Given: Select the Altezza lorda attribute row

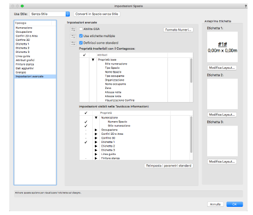Looking at the screenshot, I should tap(135, 96).
